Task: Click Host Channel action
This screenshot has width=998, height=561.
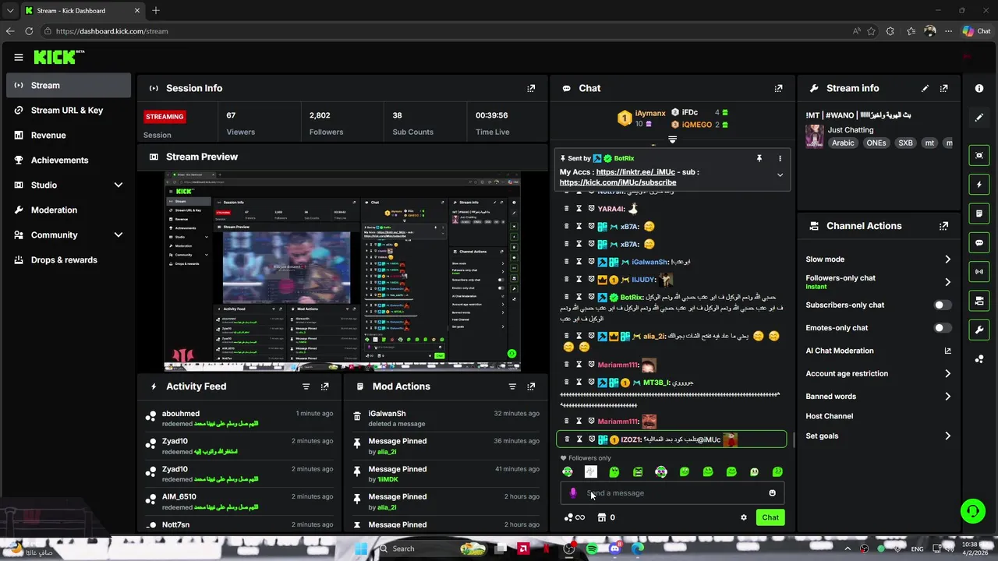Action: pos(830,416)
